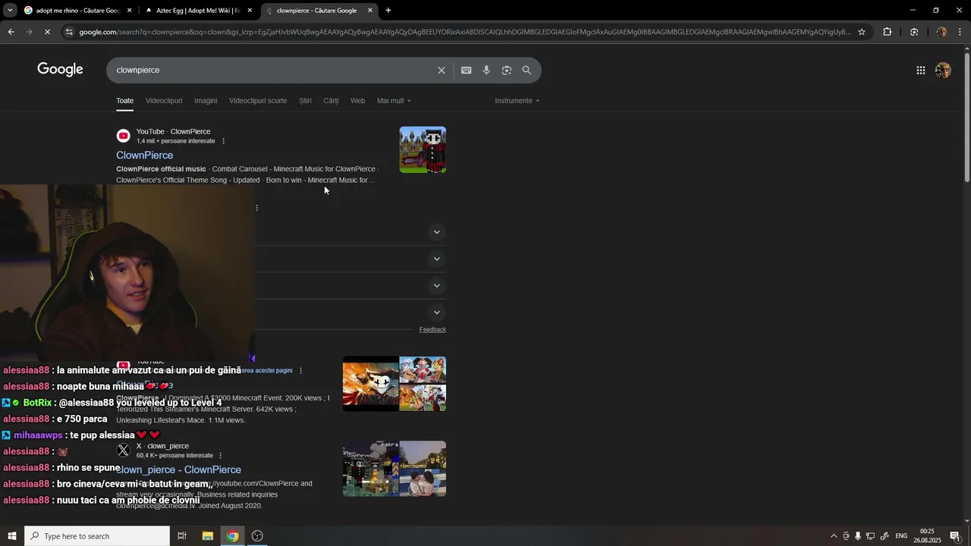Open the tab search dropdown
Screen dimensions: 971x546
click(x=10, y=11)
